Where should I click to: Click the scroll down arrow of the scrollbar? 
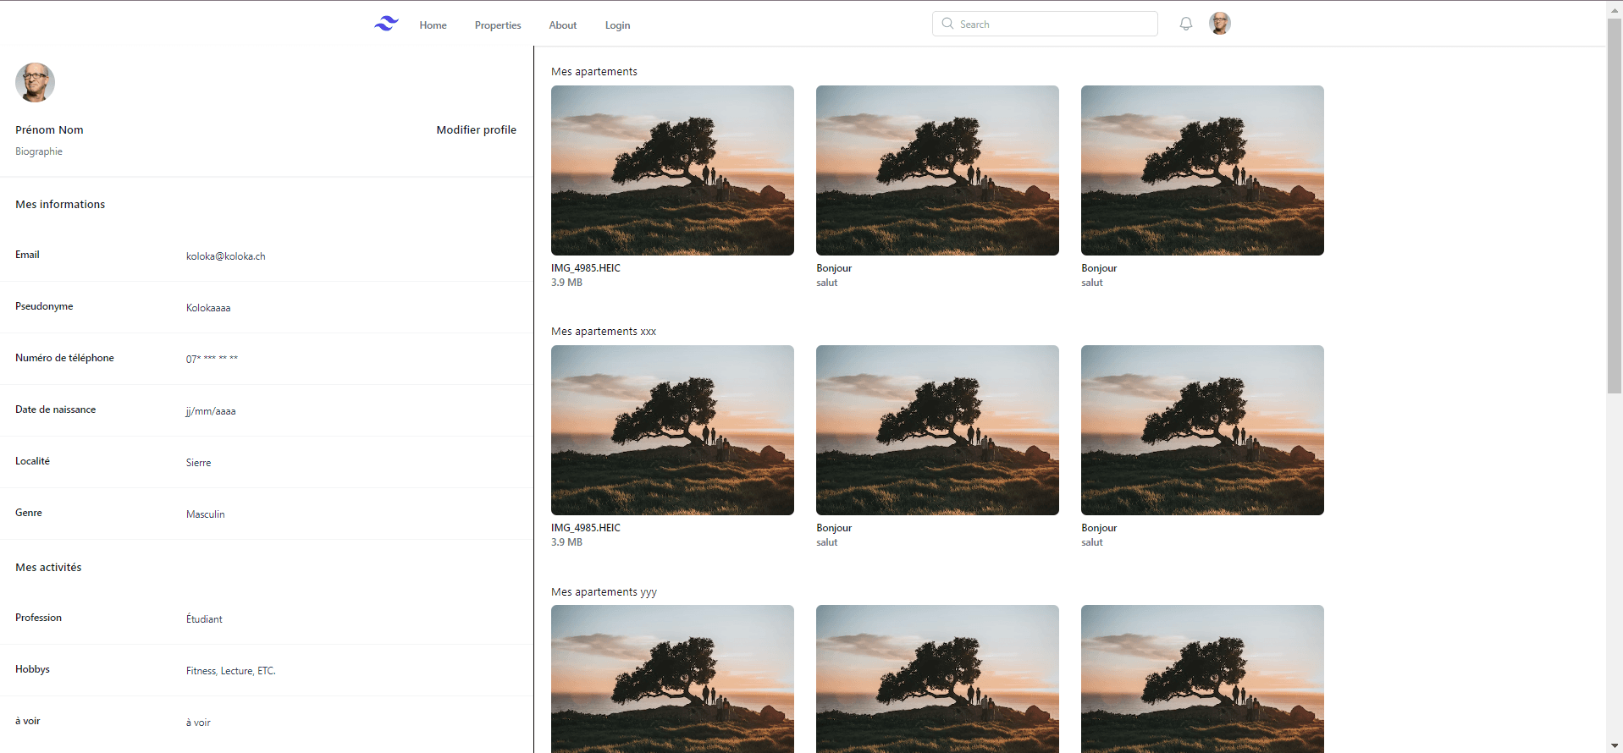pyautogui.click(x=1614, y=745)
